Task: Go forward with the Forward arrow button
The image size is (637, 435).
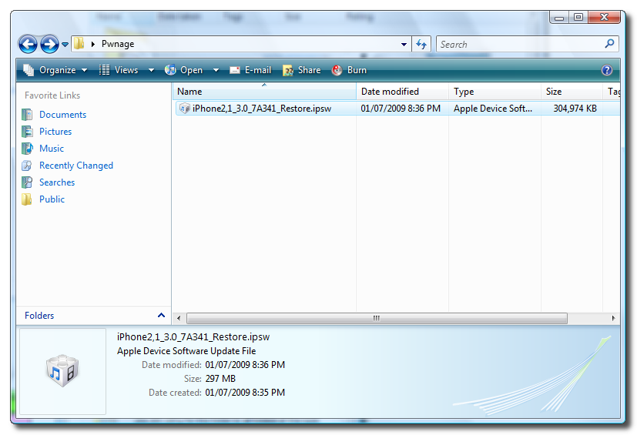Action: (49, 45)
